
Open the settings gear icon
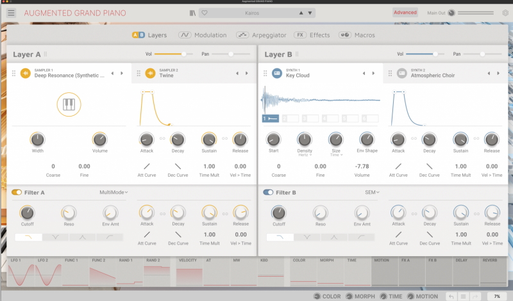[505, 13]
